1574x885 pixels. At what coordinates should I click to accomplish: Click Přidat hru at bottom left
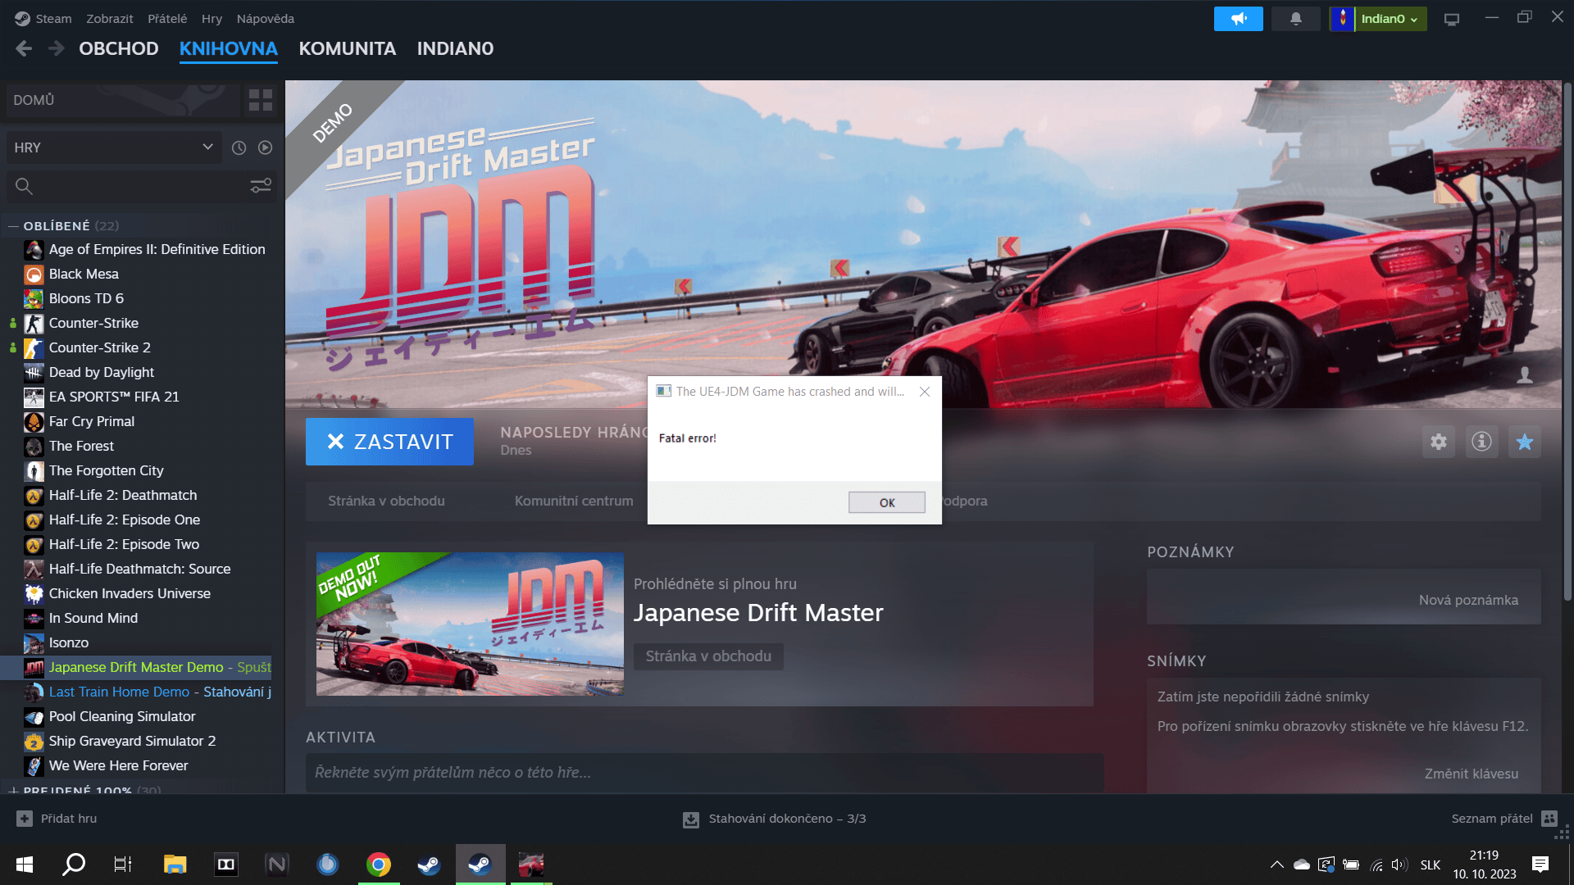pyautogui.click(x=69, y=818)
